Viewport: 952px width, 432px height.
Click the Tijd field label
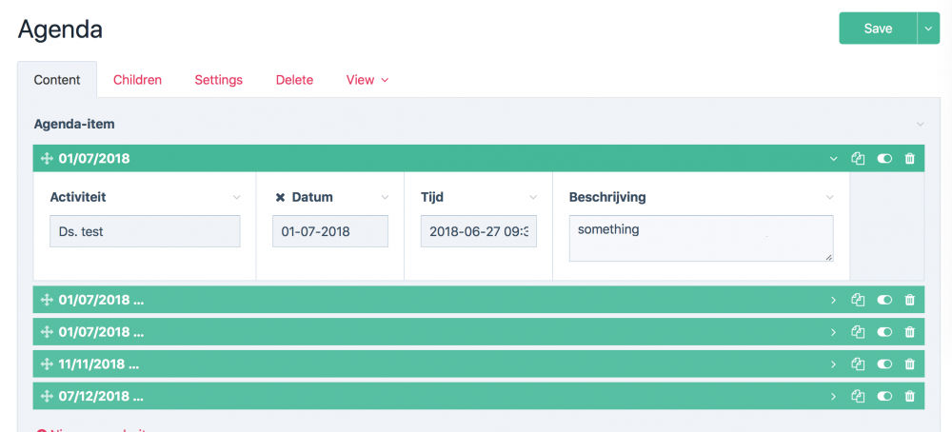pos(432,197)
